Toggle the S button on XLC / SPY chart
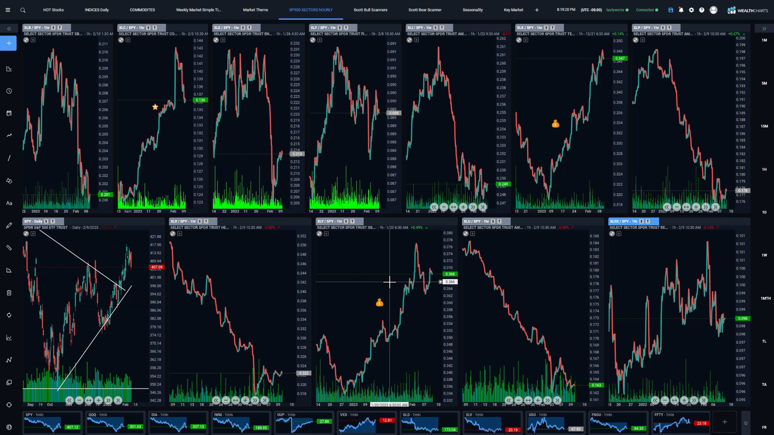This screenshot has height=435, width=774. click(148, 28)
